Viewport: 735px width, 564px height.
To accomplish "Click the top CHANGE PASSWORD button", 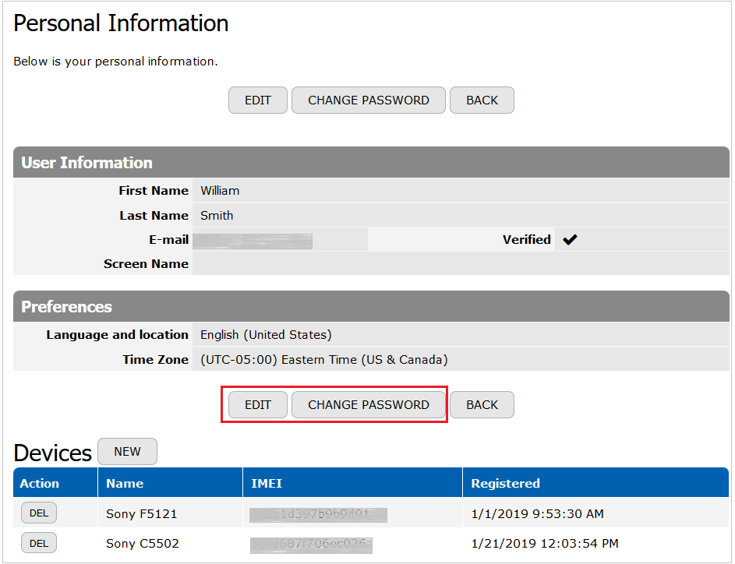I will click(x=369, y=100).
